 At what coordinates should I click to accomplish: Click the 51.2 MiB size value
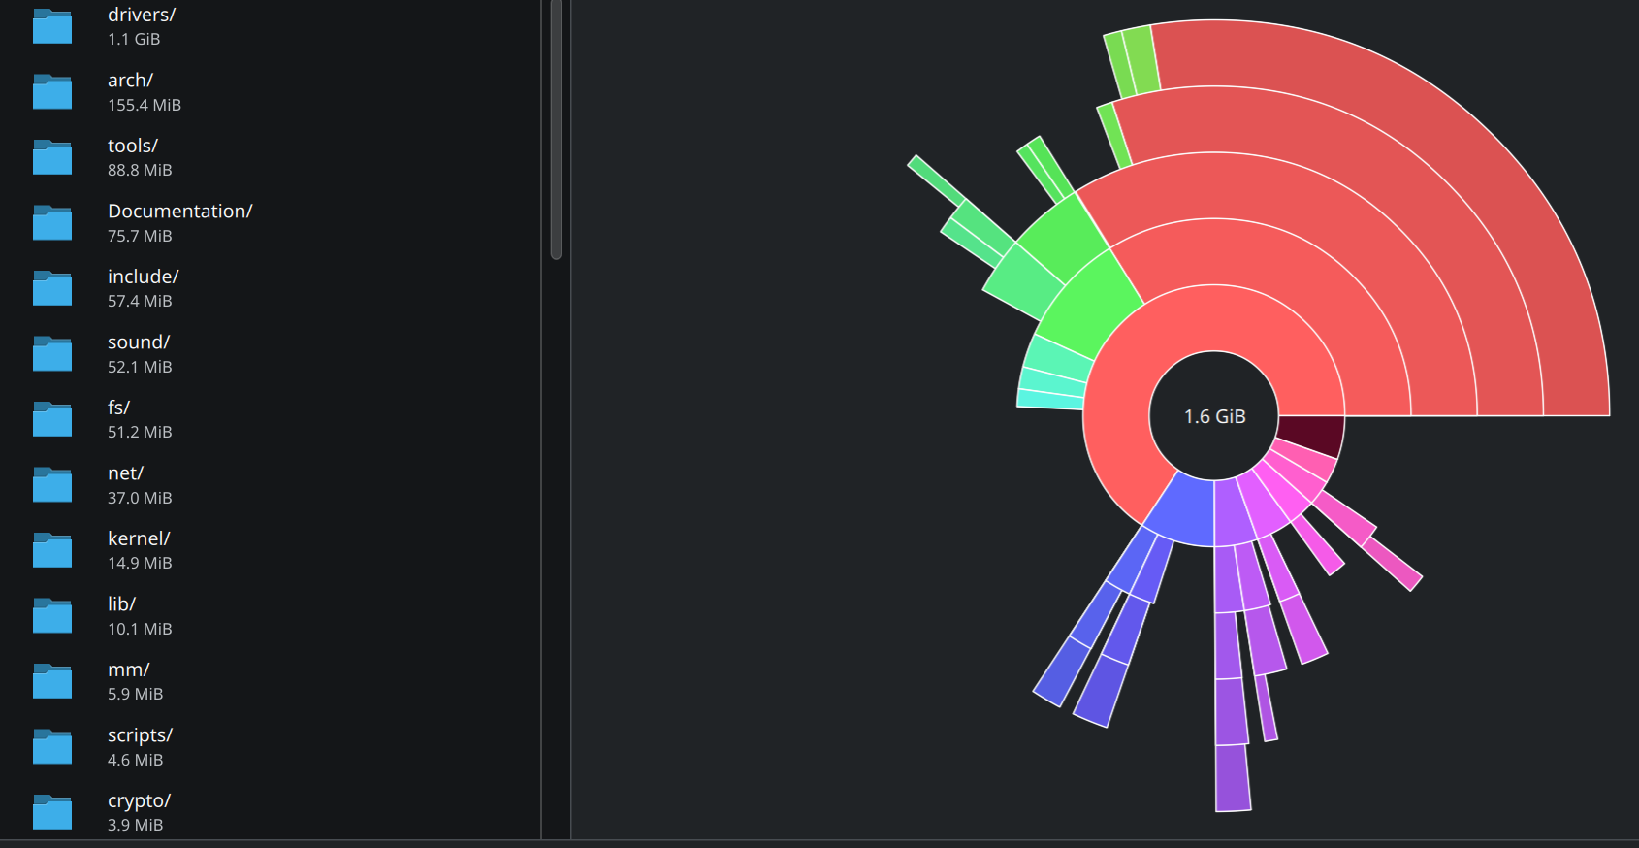point(140,432)
